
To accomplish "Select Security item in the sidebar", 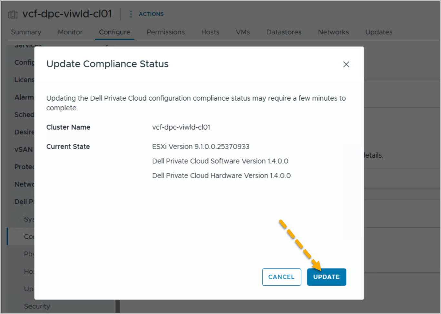I will [x=37, y=306].
